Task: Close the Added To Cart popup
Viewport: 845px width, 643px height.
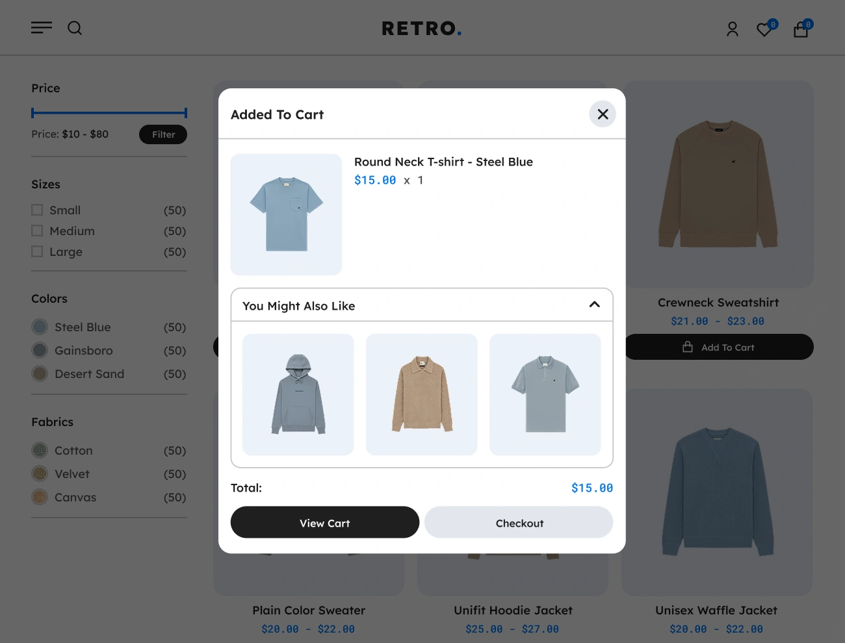Action: 603,114
